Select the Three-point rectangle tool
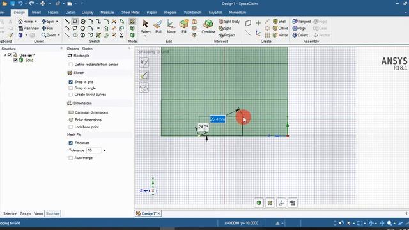The width and height of the screenshot is (409, 230). point(75,28)
